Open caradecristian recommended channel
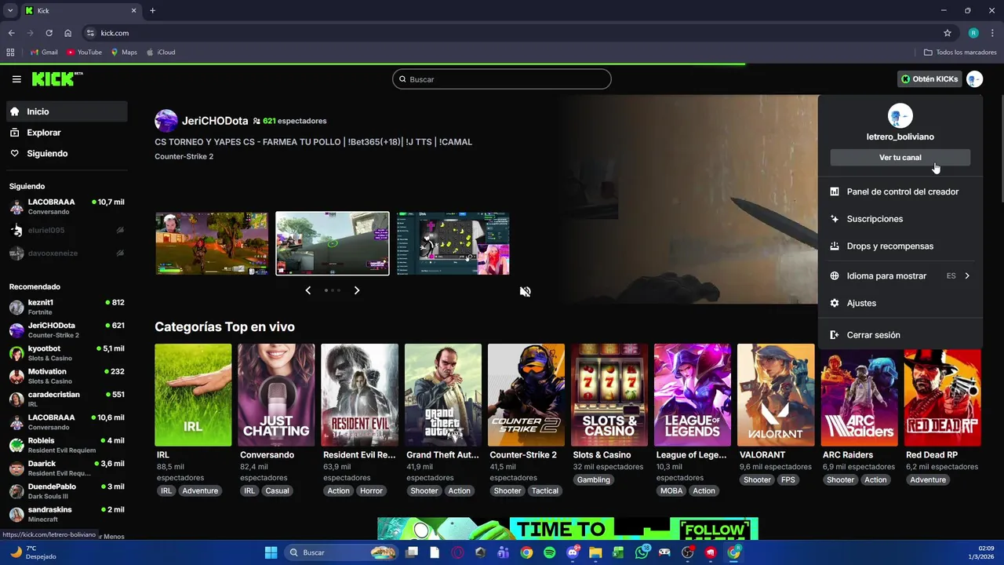1004x565 pixels. click(x=67, y=399)
